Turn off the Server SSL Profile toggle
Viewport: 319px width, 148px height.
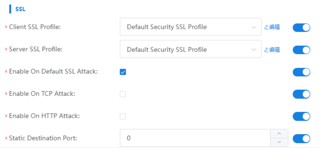pos(301,50)
